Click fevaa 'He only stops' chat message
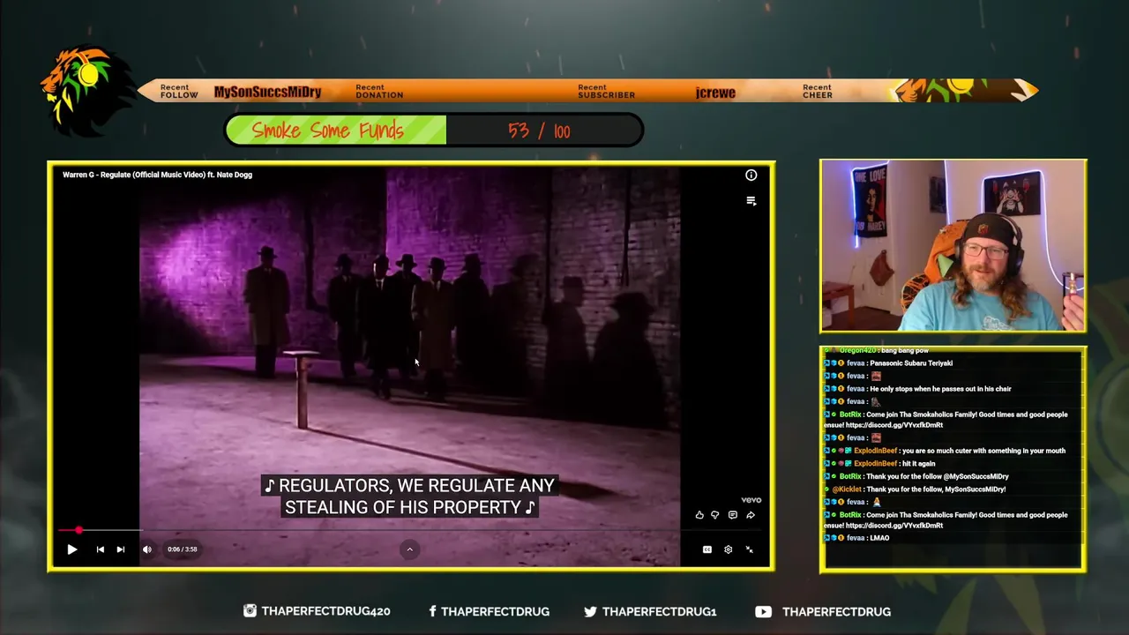This screenshot has width=1129, height=635. tap(940, 389)
